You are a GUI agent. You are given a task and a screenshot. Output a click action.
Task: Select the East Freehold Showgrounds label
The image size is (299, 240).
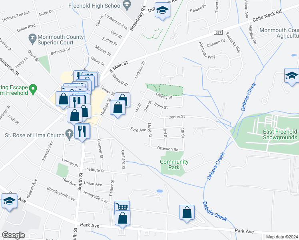(280, 134)
